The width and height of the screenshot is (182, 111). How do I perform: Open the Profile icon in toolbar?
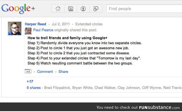click(83, 9)
